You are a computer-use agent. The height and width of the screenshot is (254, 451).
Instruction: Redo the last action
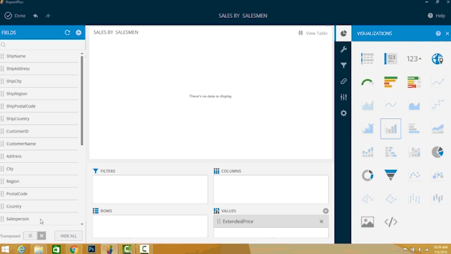(x=48, y=16)
